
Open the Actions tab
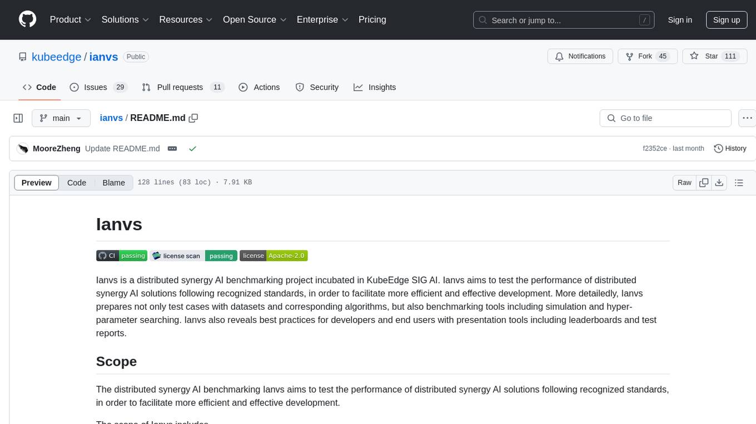pos(259,87)
